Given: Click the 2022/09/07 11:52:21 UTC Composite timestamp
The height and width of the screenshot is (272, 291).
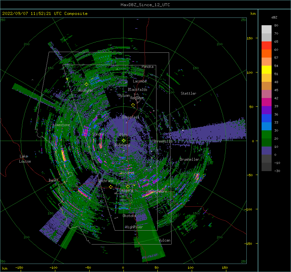Looking at the screenshot, I should [x=45, y=14].
